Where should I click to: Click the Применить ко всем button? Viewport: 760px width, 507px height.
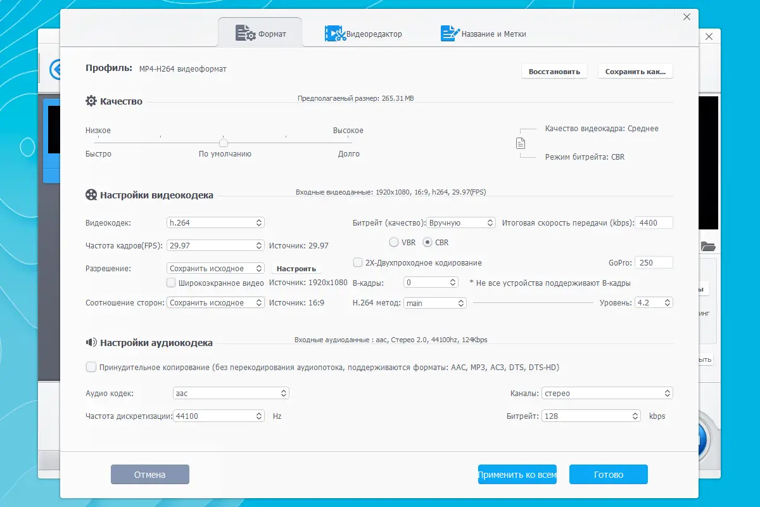pyautogui.click(x=517, y=474)
